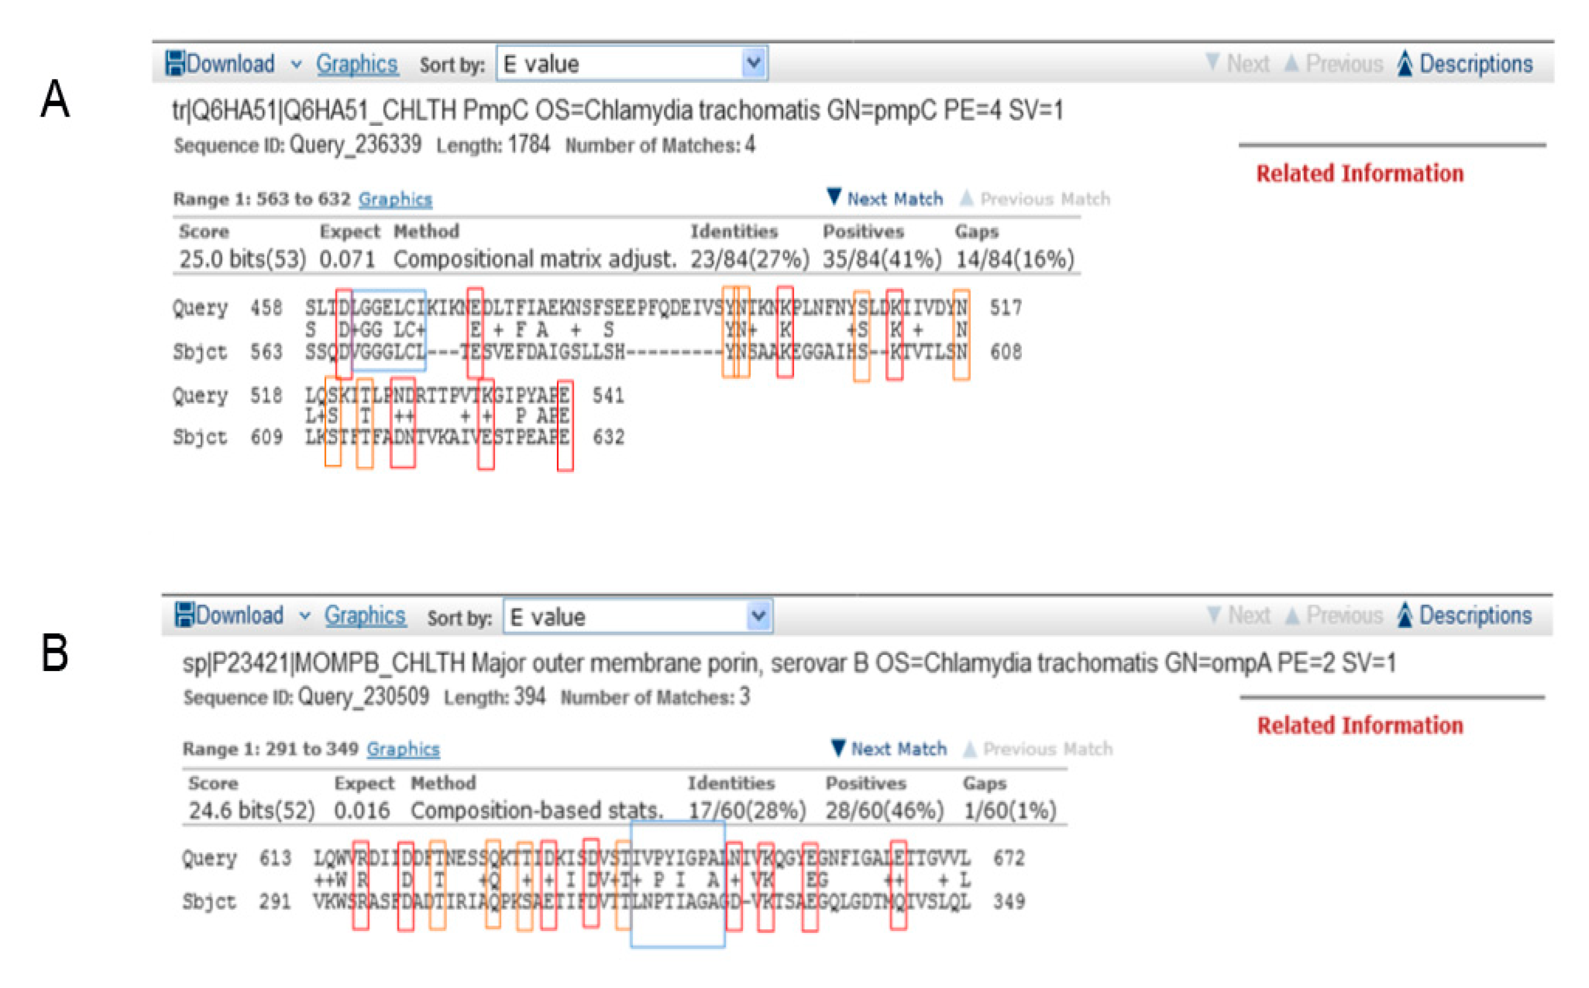Image resolution: width=1589 pixels, height=988 pixels.
Task: Open top Graphics link in panel A
Action: [x=357, y=64]
